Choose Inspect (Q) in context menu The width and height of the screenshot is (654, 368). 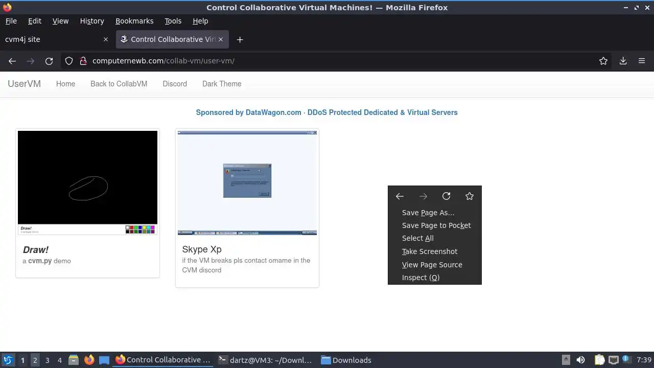tap(434, 278)
